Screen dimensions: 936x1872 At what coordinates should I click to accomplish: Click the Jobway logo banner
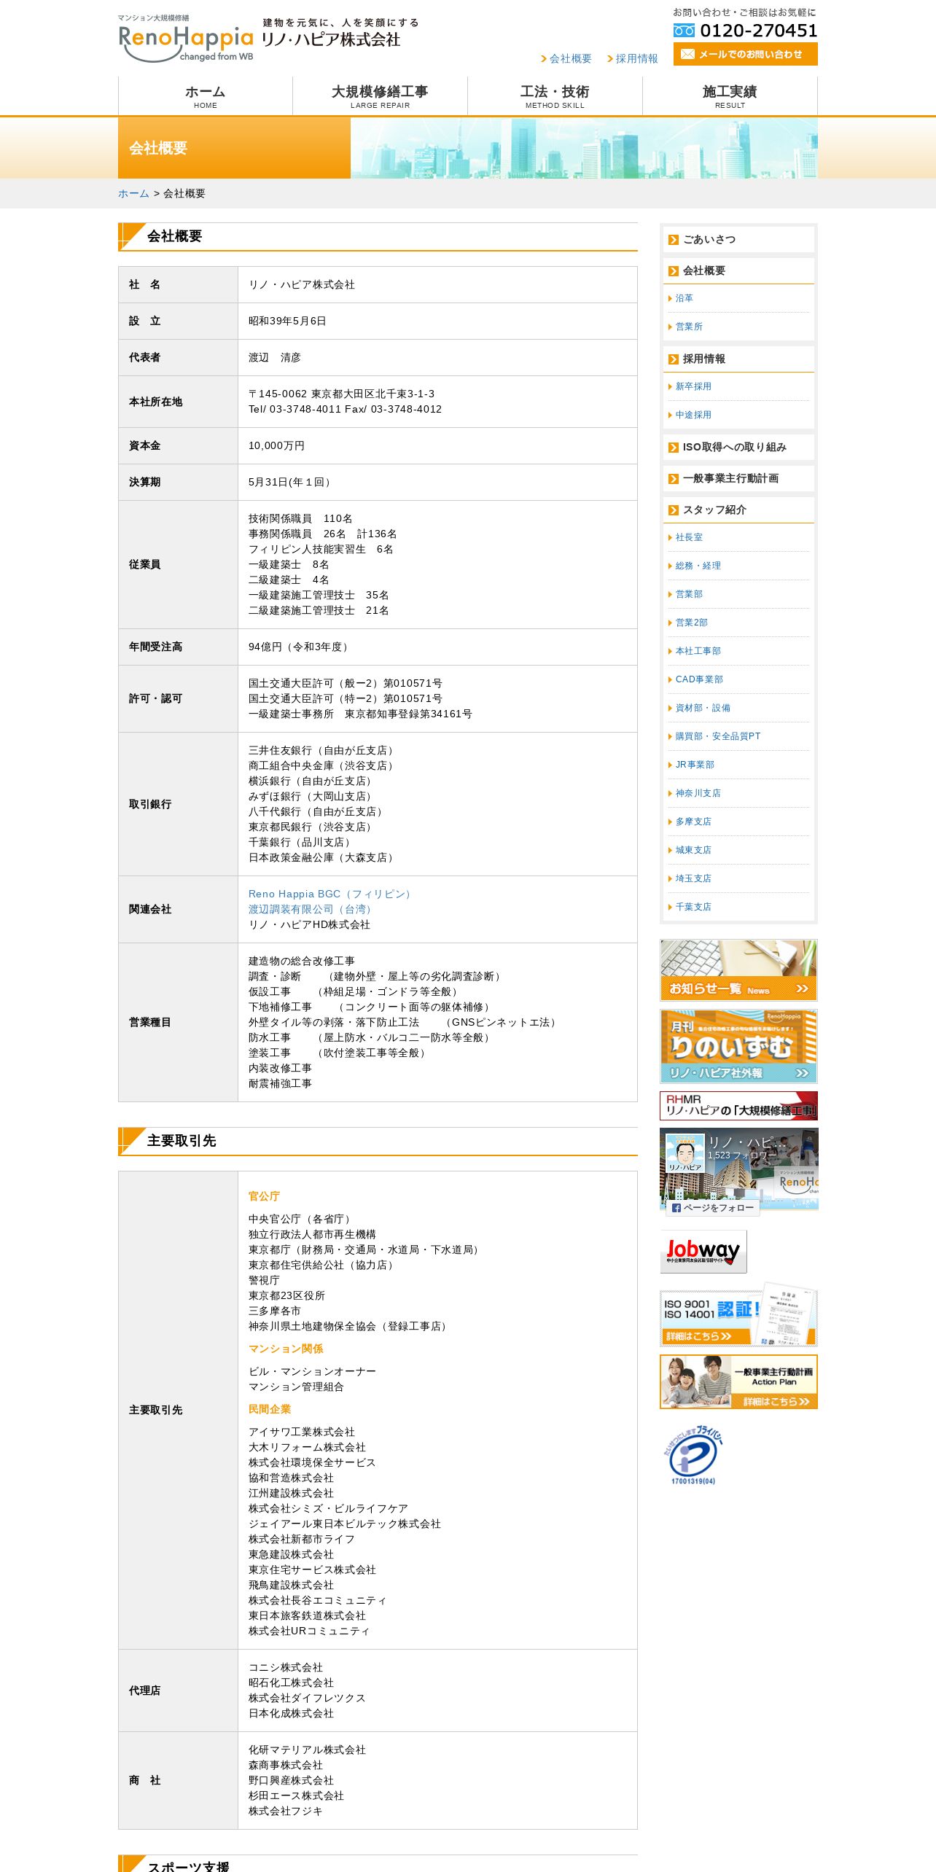point(703,1252)
